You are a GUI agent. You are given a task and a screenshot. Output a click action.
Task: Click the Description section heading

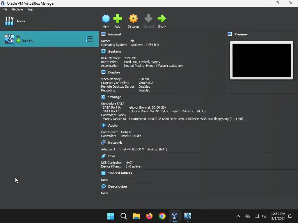(x=118, y=186)
